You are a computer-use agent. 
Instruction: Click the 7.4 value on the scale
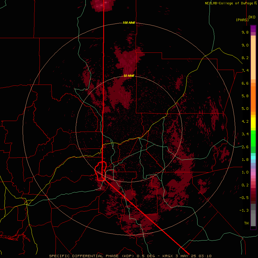coord(245,71)
